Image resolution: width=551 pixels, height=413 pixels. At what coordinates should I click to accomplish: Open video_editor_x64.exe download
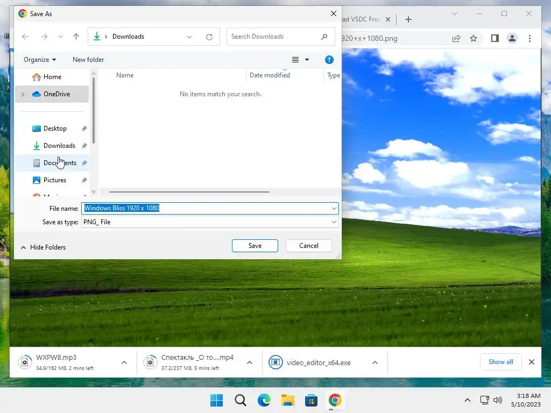click(x=310, y=362)
